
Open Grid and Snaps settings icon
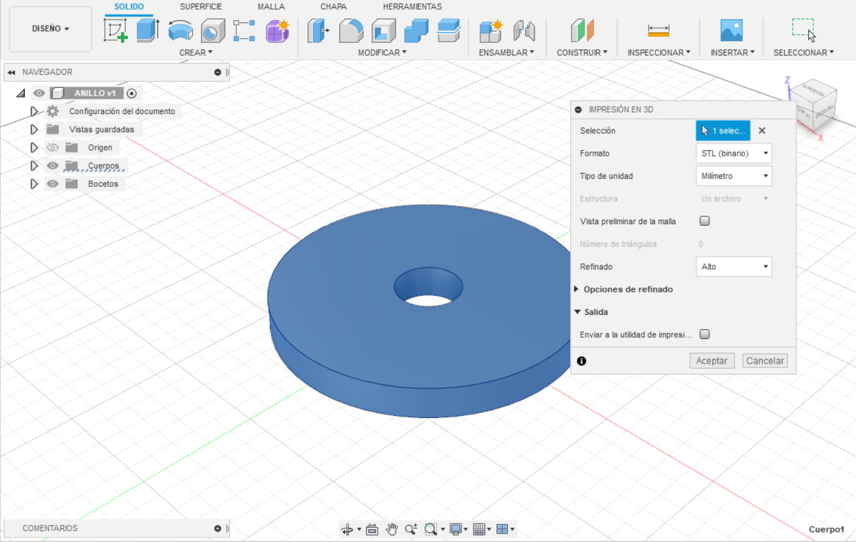click(479, 529)
